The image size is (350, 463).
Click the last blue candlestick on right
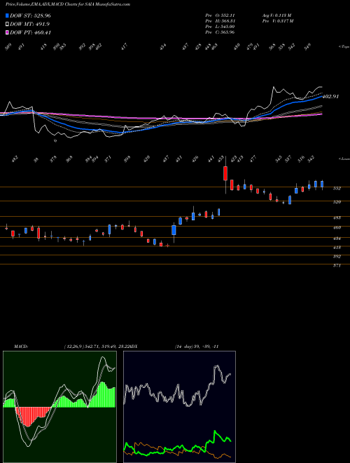coord(322,184)
